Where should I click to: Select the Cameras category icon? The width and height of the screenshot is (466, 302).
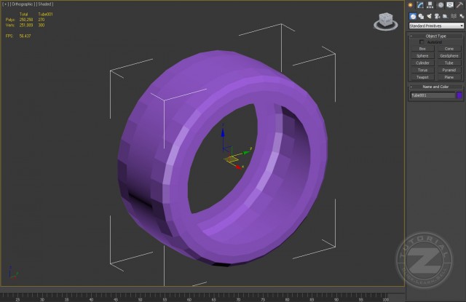tap(437, 16)
